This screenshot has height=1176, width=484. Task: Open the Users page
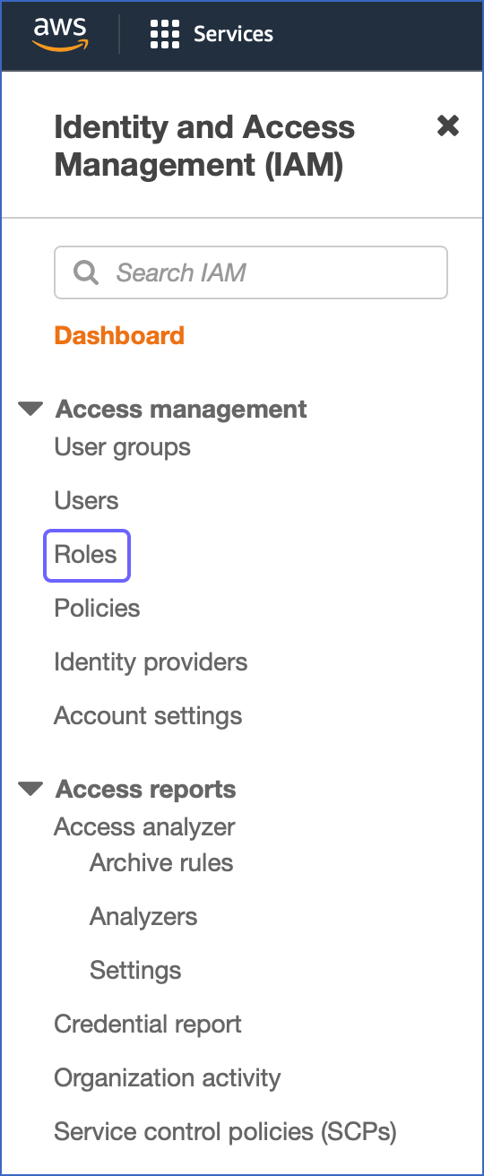[x=87, y=500]
